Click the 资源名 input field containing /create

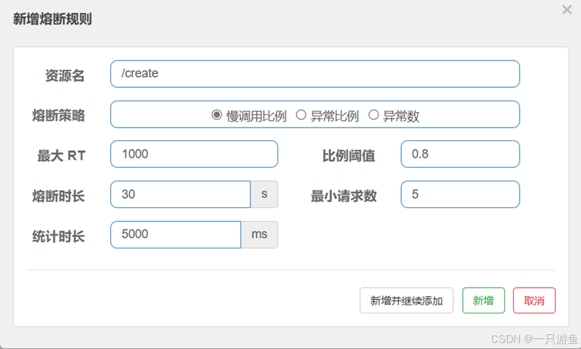point(315,74)
